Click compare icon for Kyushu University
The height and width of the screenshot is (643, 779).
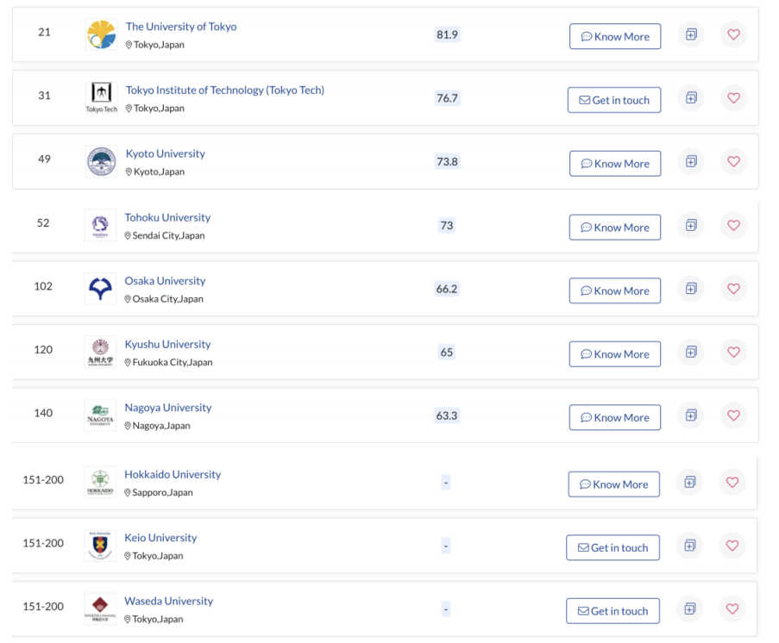click(691, 353)
